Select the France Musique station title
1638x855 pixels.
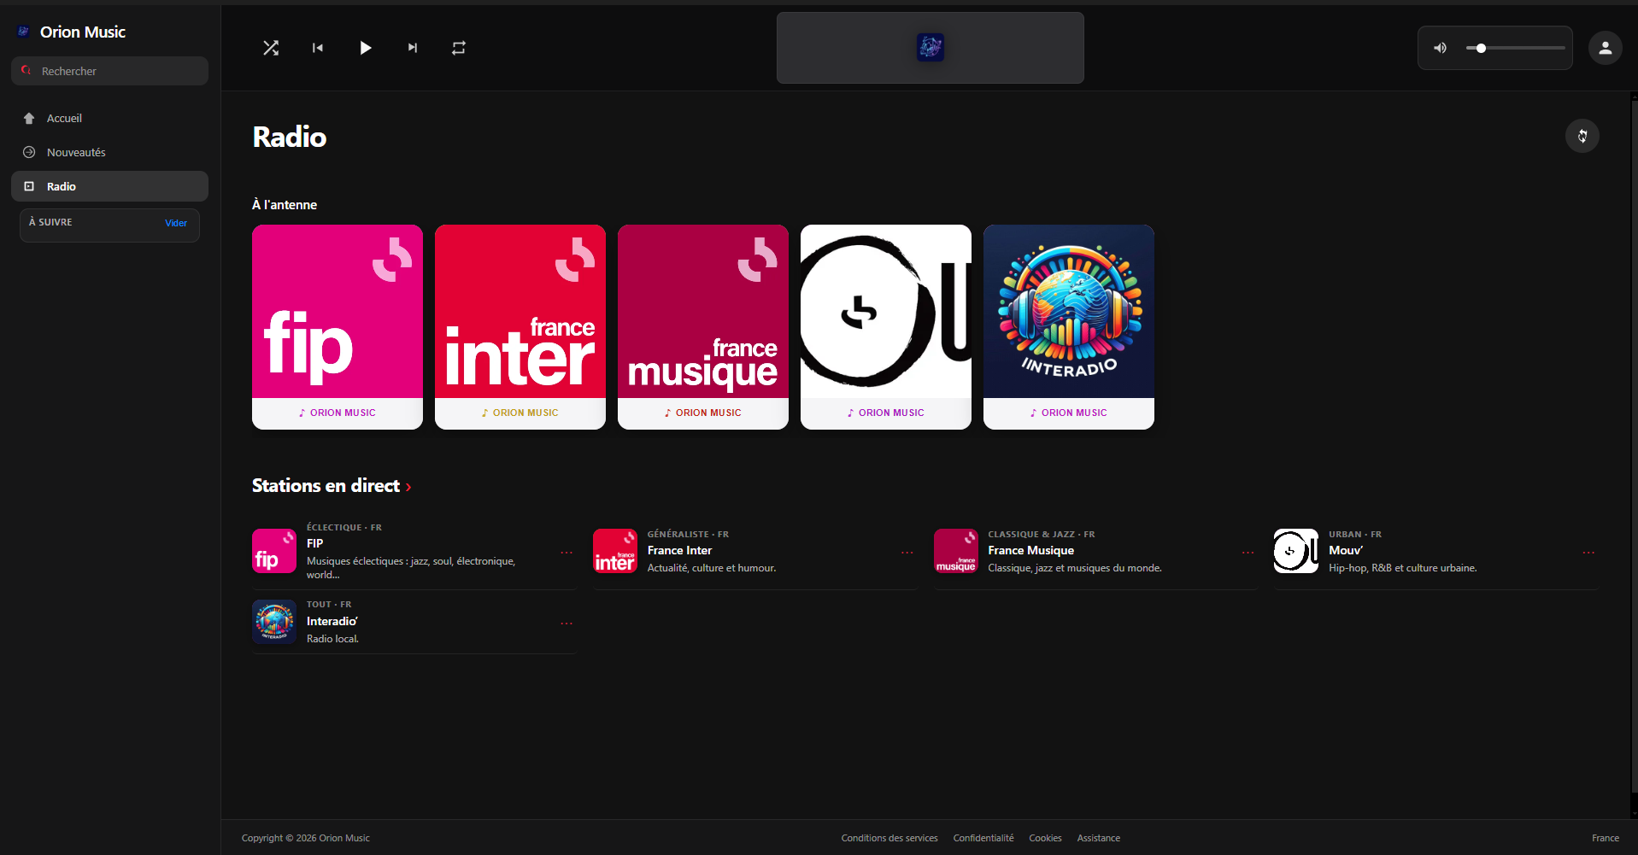[1031, 551]
